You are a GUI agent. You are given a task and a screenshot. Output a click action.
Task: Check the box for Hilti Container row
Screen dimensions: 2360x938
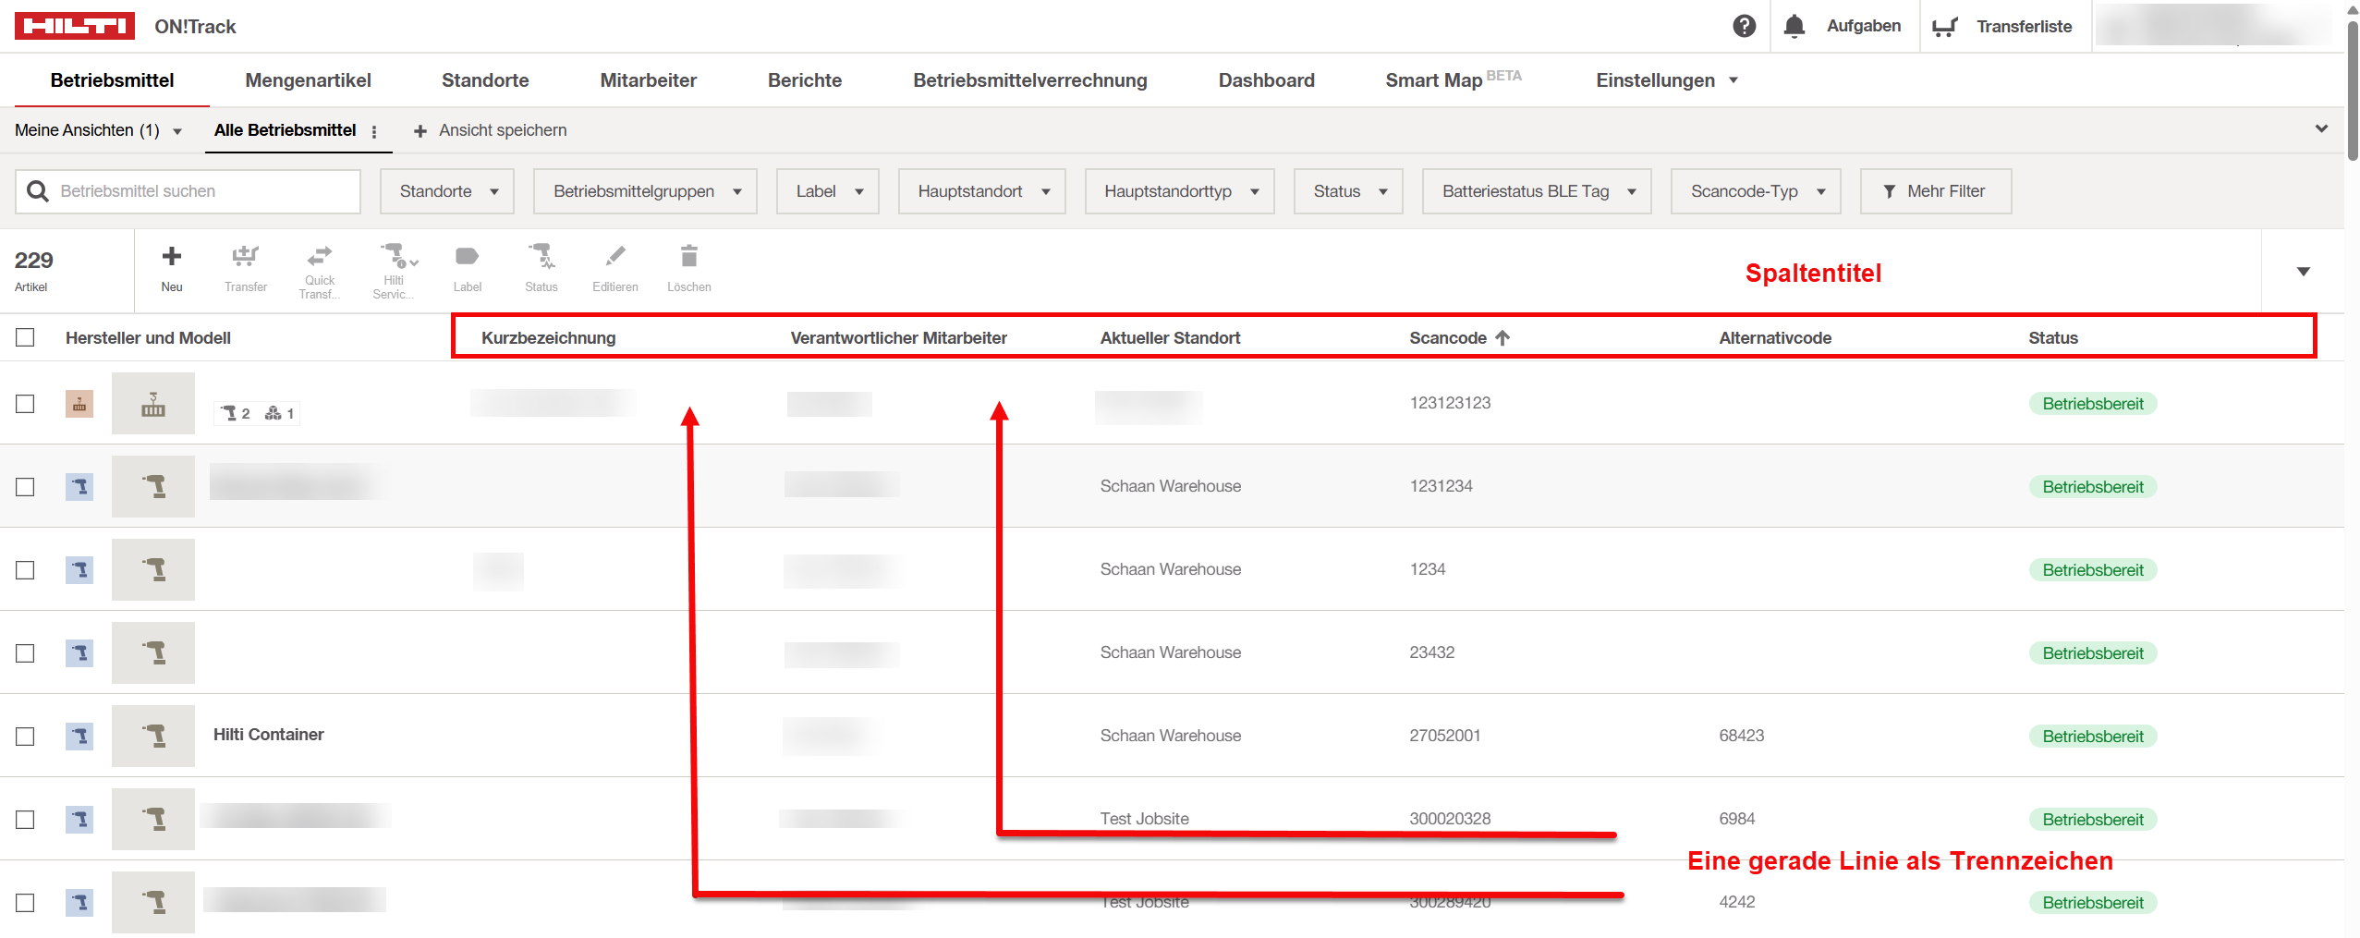pyautogui.click(x=25, y=736)
